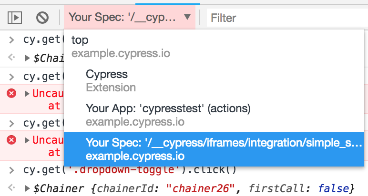Pick the highlighted Your Spec iframe entry
Screen dimensions: 368x196
(x=214, y=149)
